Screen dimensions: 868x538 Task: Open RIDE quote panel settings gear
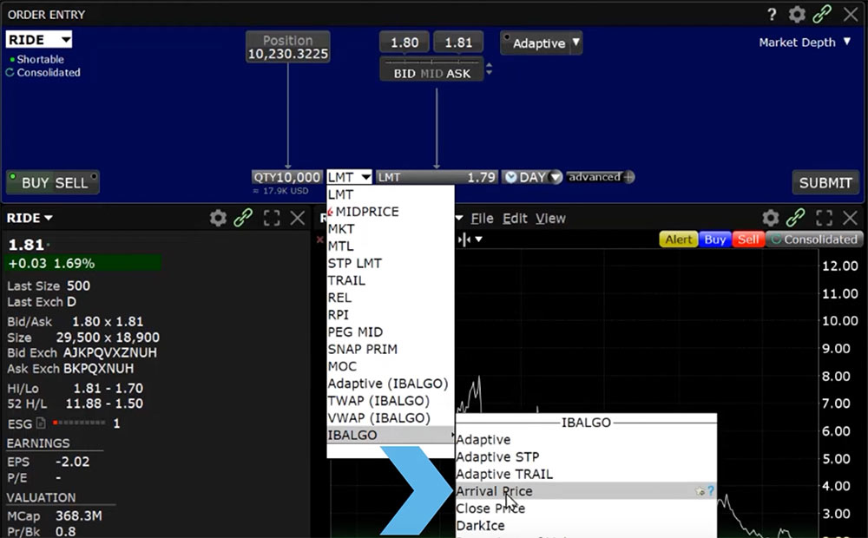coord(218,218)
